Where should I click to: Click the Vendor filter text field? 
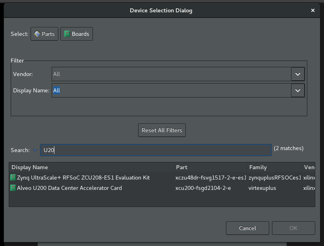(x=171, y=74)
